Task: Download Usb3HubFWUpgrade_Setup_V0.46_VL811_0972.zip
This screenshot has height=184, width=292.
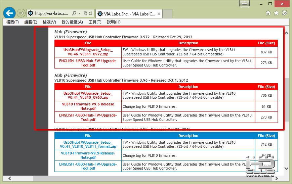Action: pyautogui.click(x=88, y=52)
